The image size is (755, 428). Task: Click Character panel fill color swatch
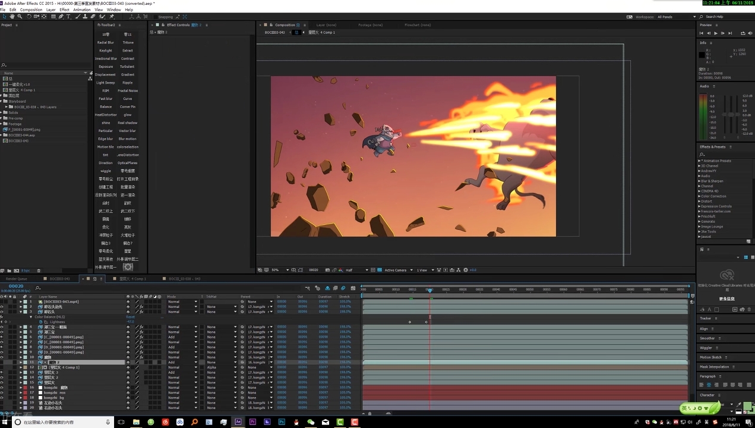click(747, 405)
